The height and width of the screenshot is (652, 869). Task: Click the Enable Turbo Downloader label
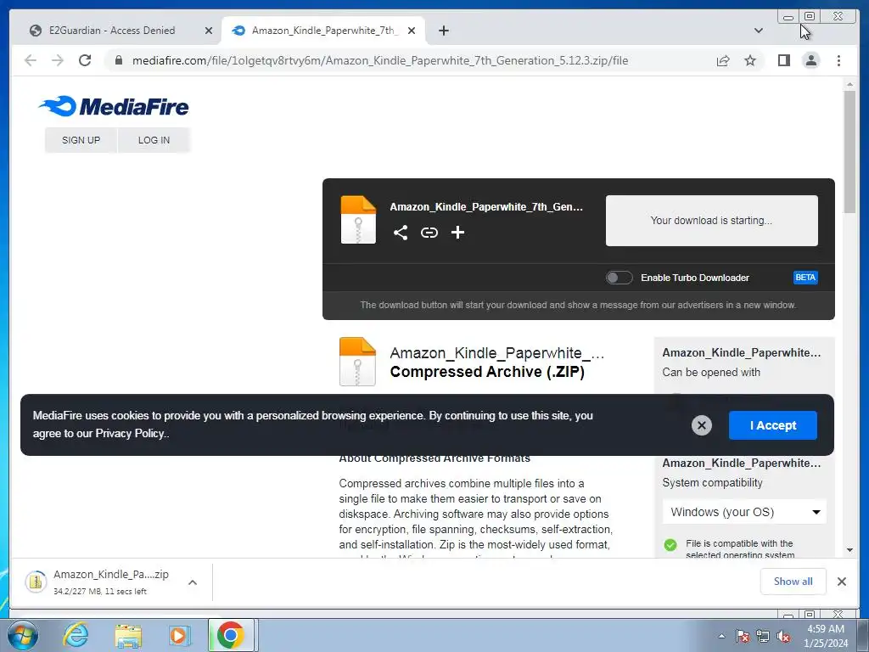click(x=695, y=278)
